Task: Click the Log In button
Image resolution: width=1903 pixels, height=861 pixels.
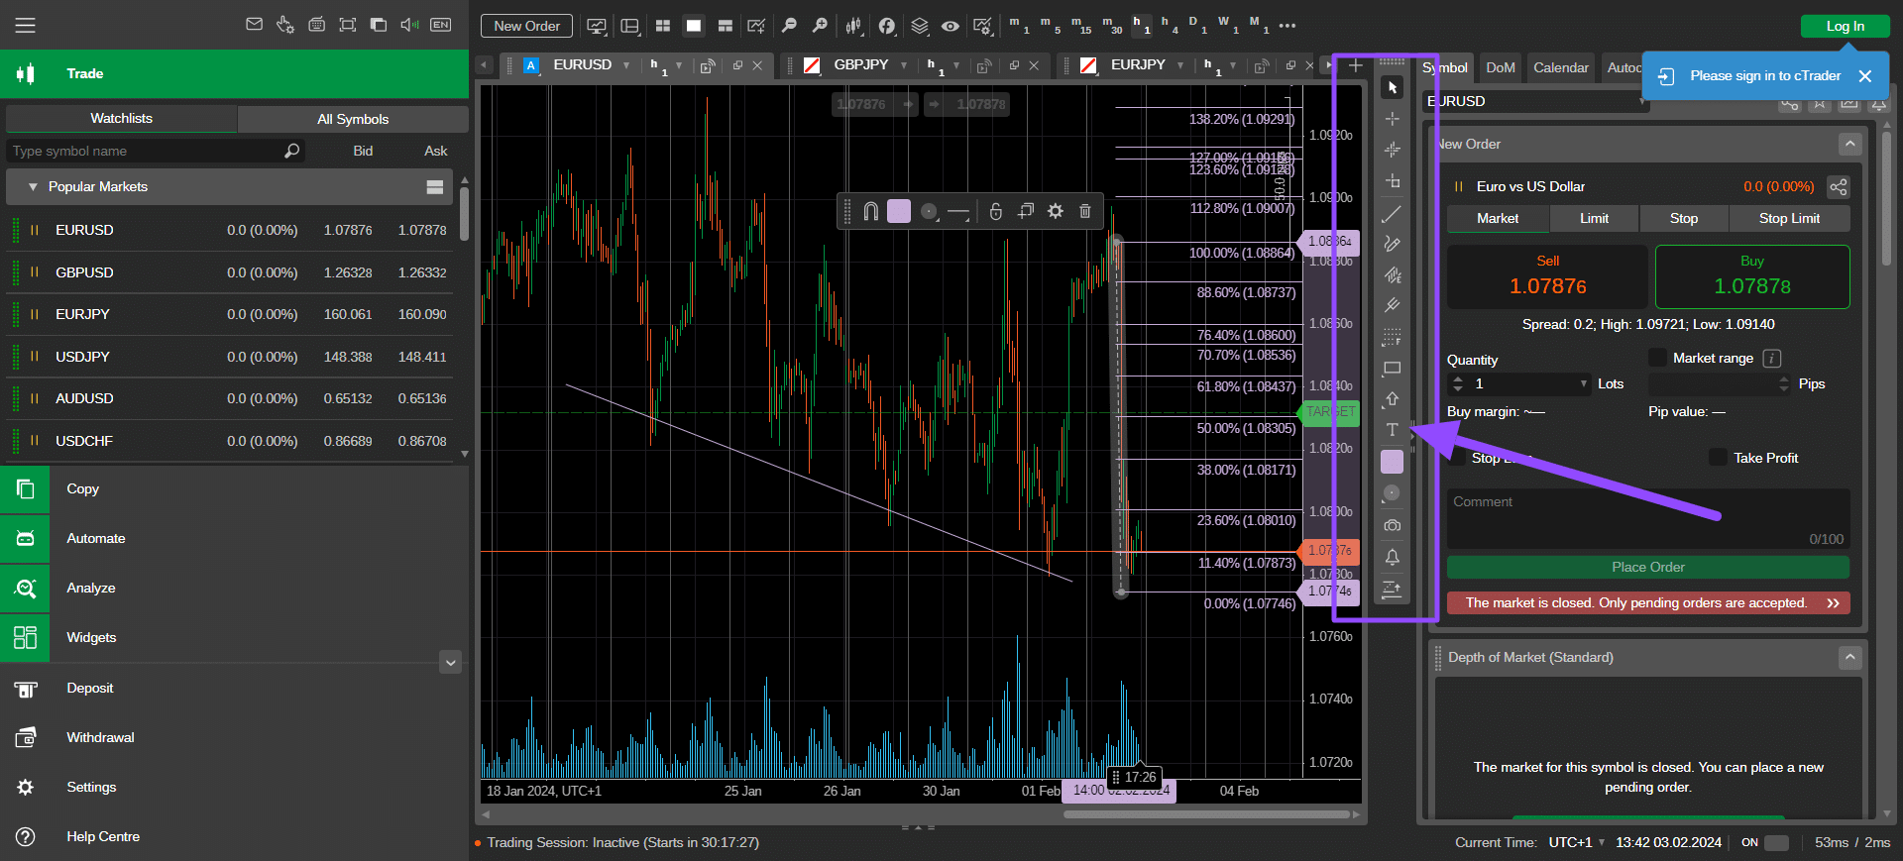Action: (1846, 26)
